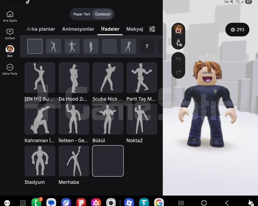Open red Flipboard-style app in taskbar
This screenshot has height=206, width=258.
click(81, 202)
